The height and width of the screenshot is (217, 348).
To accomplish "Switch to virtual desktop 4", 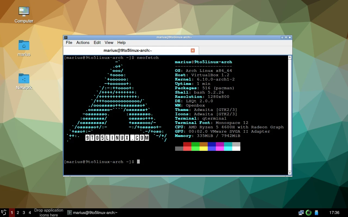I will click(x=30, y=213).
